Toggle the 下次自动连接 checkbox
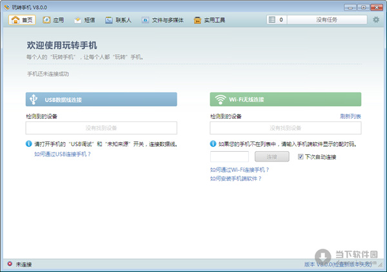This screenshot has width=387, height=272. tap(301, 156)
